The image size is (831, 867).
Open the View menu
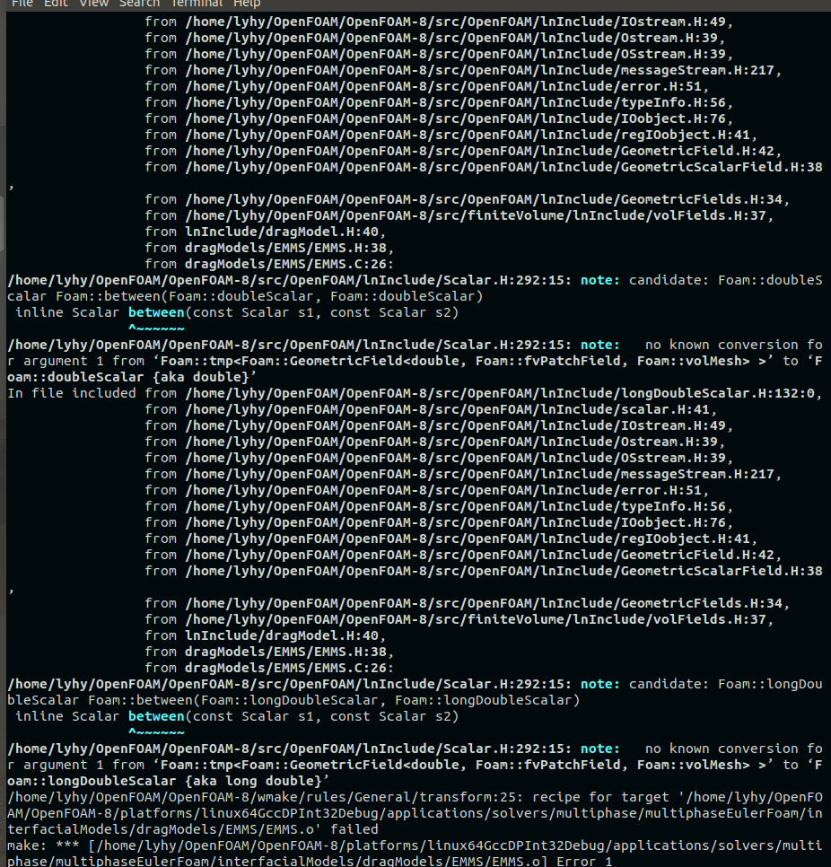coord(93,4)
